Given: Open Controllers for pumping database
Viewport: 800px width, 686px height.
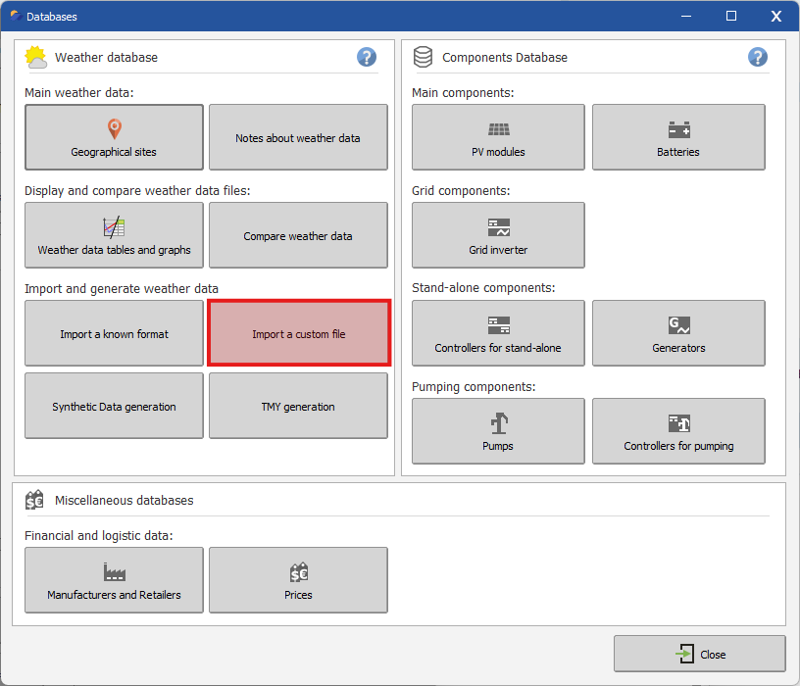Looking at the screenshot, I should click(678, 431).
